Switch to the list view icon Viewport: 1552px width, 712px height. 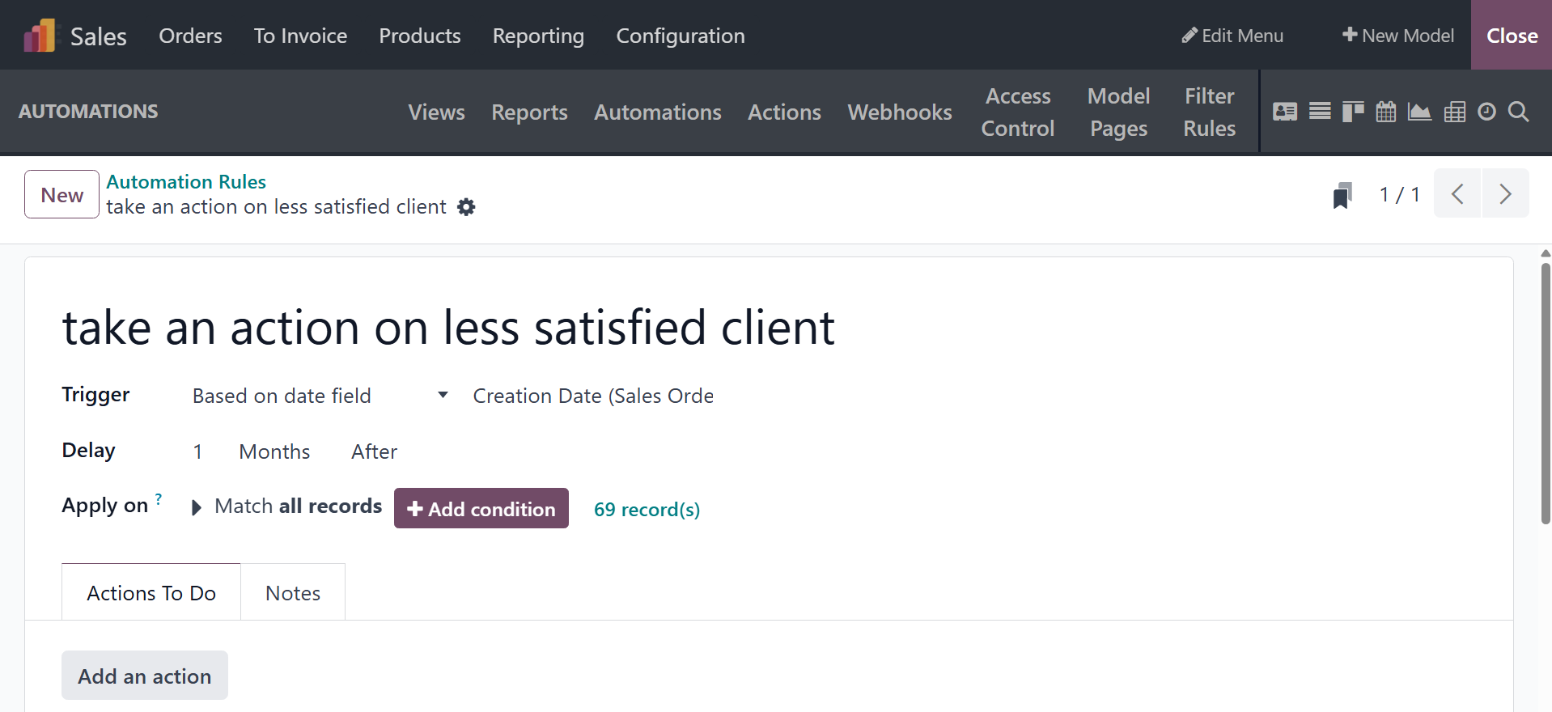click(x=1320, y=112)
